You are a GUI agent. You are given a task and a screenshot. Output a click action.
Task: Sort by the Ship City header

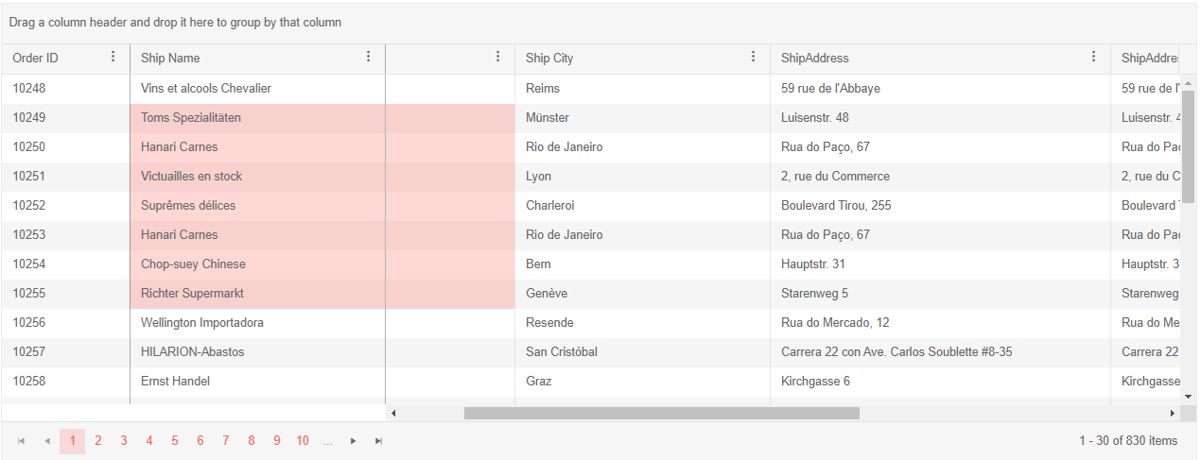[x=549, y=58]
